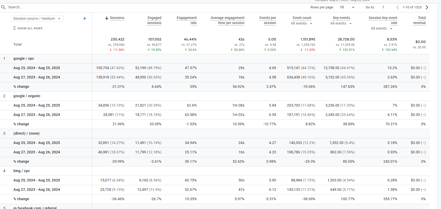Click google / cpc engagement rate 47.57%
The height and width of the screenshot is (209, 441).
191,68
